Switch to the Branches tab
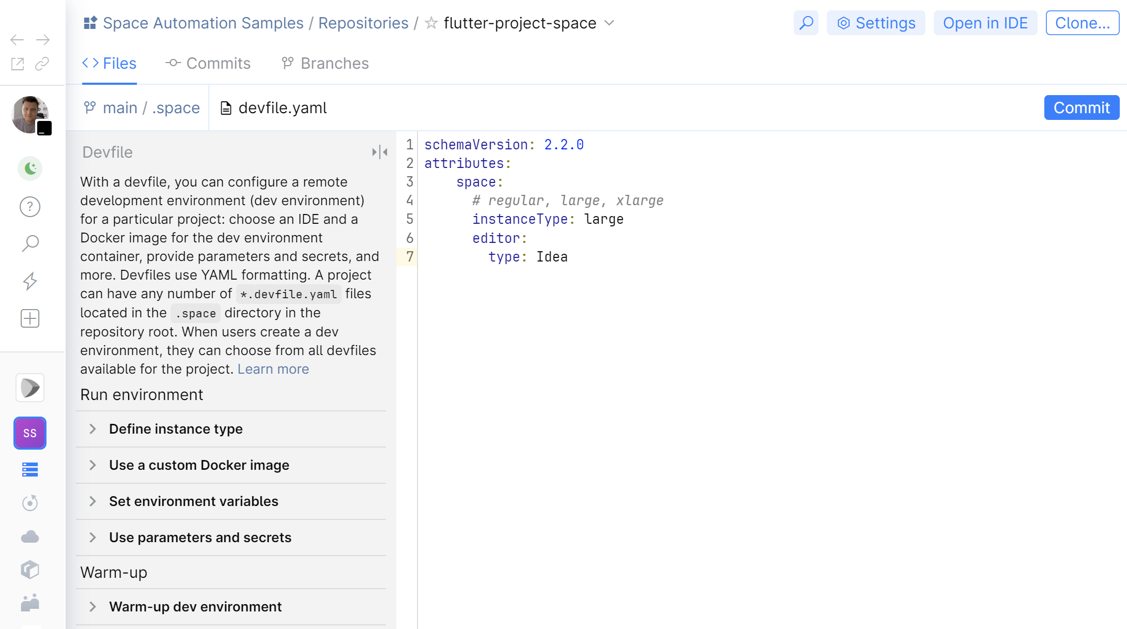Screen dimensions: 1127x629 coord(325,63)
